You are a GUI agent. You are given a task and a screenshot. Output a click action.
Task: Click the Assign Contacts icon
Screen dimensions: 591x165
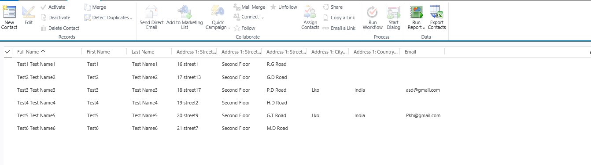pos(310,11)
